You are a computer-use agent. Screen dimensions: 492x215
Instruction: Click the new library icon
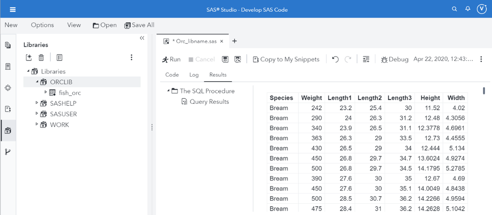29,58
